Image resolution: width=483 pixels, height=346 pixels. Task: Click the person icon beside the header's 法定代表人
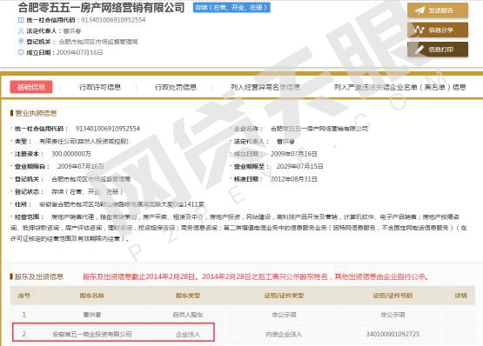[21, 30]
